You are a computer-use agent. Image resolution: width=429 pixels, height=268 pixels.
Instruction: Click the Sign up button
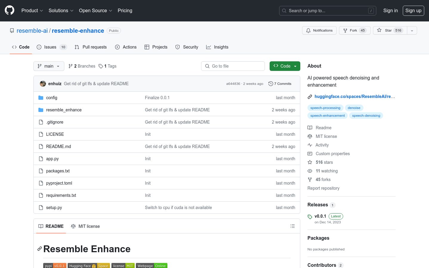414,10
